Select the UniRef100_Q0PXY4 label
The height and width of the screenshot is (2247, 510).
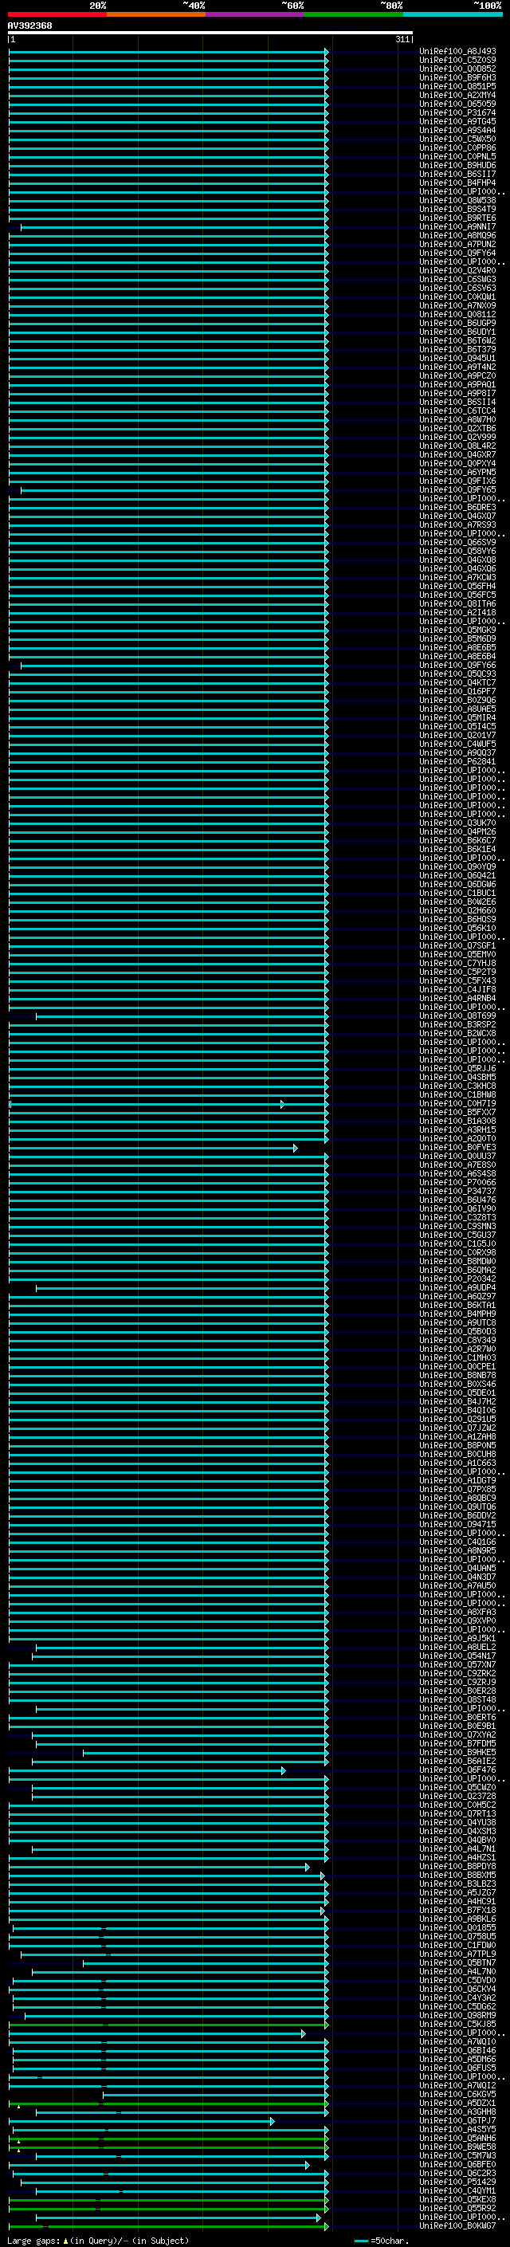point(457,463)
